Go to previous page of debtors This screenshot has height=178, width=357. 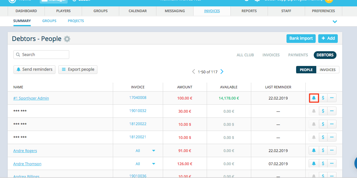click(194, 72)
